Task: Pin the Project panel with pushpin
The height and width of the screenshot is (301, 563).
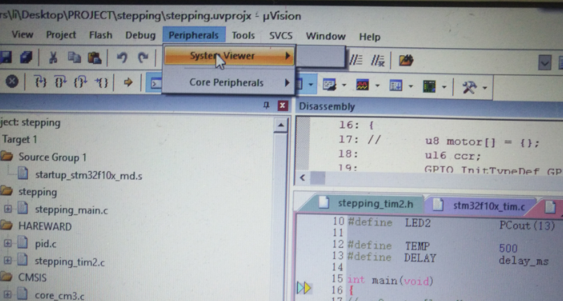Action: point(266,105)
